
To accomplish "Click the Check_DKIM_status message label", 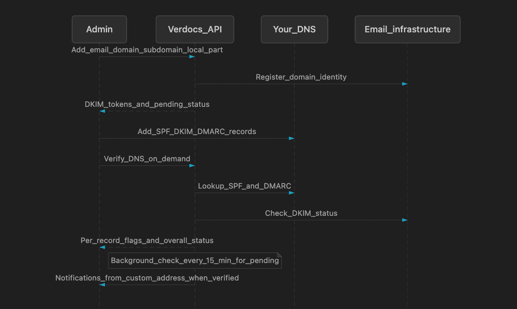I will coord(301,213).
